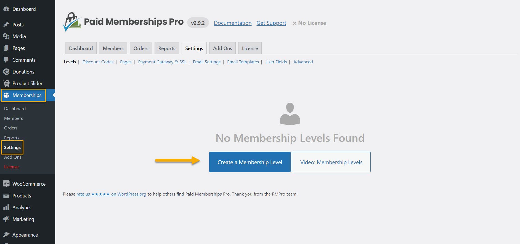Image resolution: width=520 pixels, height=244 pixels.
Task: Open the Get Support link
Action: [x=271, y=23]
